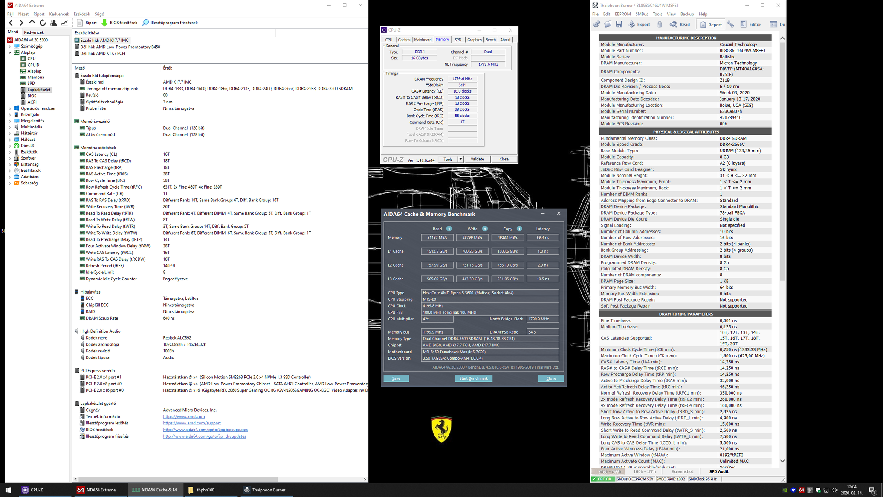Click the info icon next to Read column
Image resolution: width=883 pixels, height=497 pixels.
pos(449,229)
